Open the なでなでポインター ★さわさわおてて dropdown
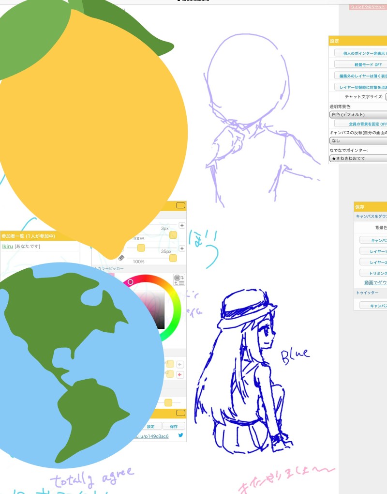This screenshot has height=494, width=387. tap(358, 158)
